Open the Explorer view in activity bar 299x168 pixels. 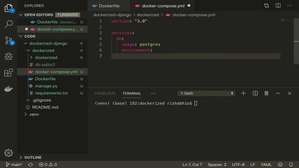(x=8, y=8)
